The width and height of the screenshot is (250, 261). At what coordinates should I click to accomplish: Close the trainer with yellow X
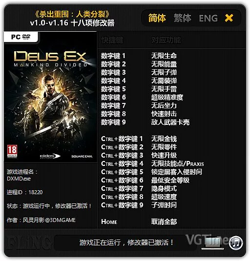click(x=229, y=18)
